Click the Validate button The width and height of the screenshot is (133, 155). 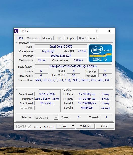pyautogui.click(x=85, y=126)
